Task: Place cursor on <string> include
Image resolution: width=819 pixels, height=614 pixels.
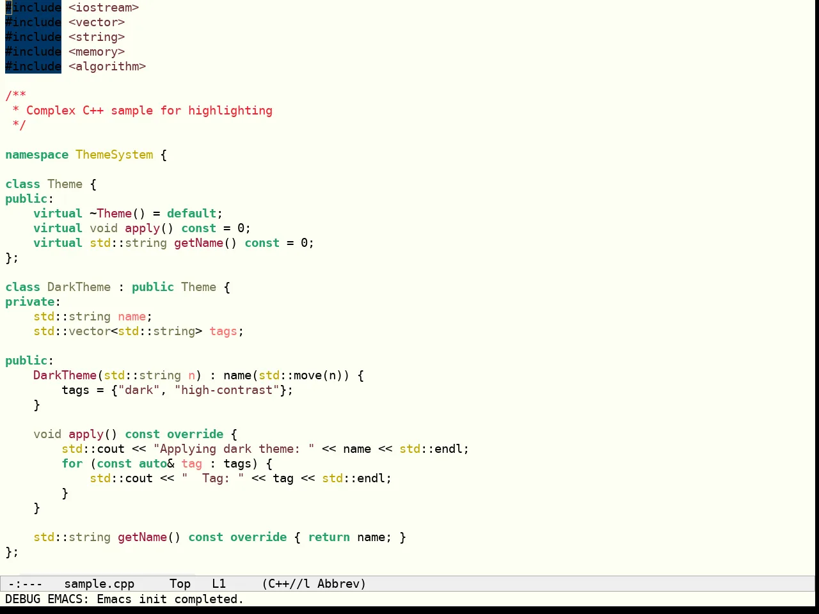Action: click(x=97, y=37)
